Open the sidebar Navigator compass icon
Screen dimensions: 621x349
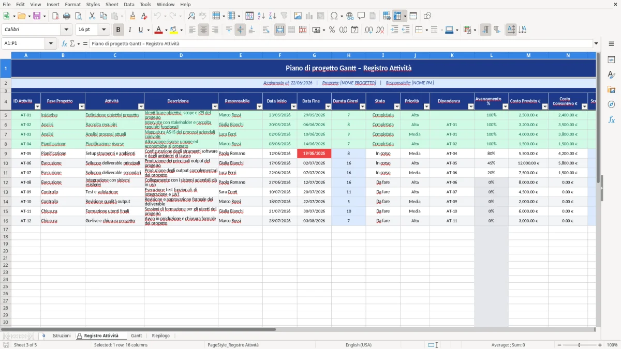pyautogui.click(x=611, y=104)
